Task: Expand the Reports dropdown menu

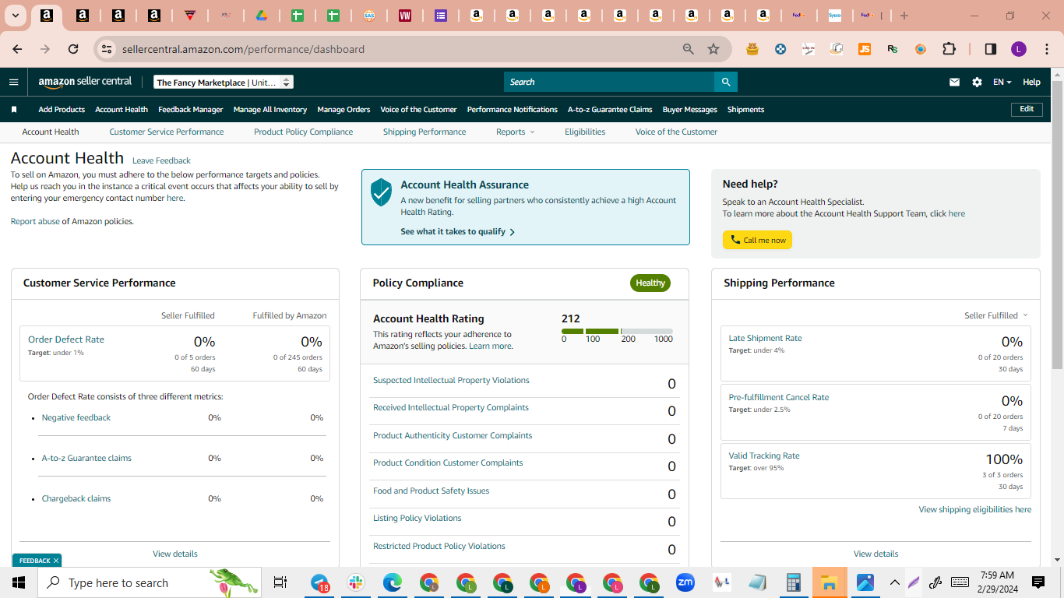Action: (x=516, y=132)
